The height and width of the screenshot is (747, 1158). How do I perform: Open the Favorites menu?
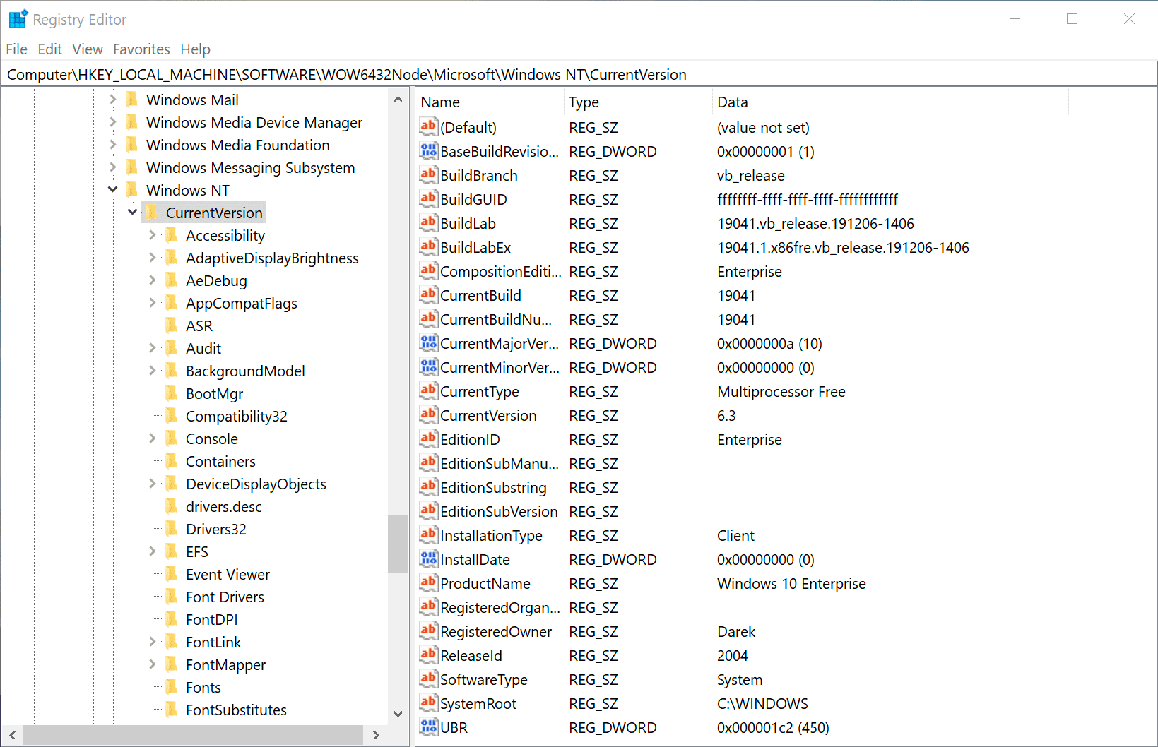click(141, 49)
